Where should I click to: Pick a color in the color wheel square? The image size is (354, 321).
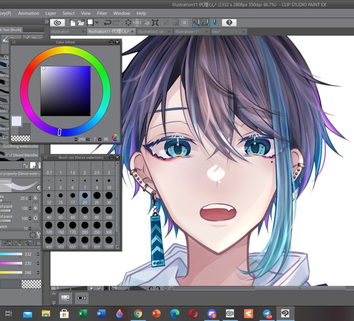(65, 91)
